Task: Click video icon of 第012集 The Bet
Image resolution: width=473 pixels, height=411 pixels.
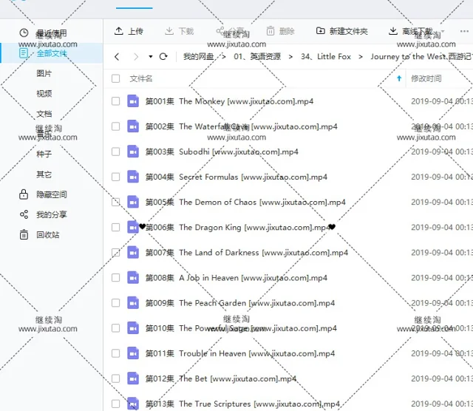Action: pyautogui.click(x=133, y=378)
